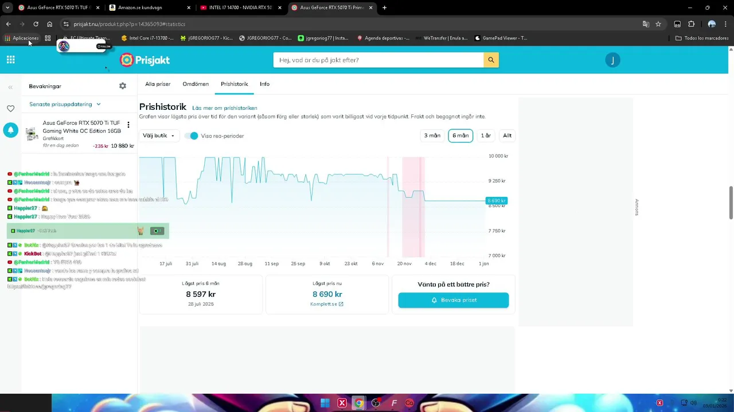The width and height of the screenshot is (734, 412).
Task: Open Todos los marcadores folder
Action: pyautogui.click(x=702, y=38)
